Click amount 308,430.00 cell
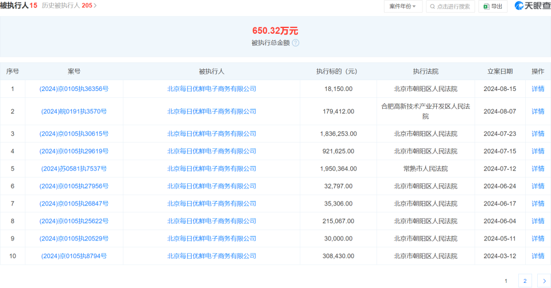 339,256
